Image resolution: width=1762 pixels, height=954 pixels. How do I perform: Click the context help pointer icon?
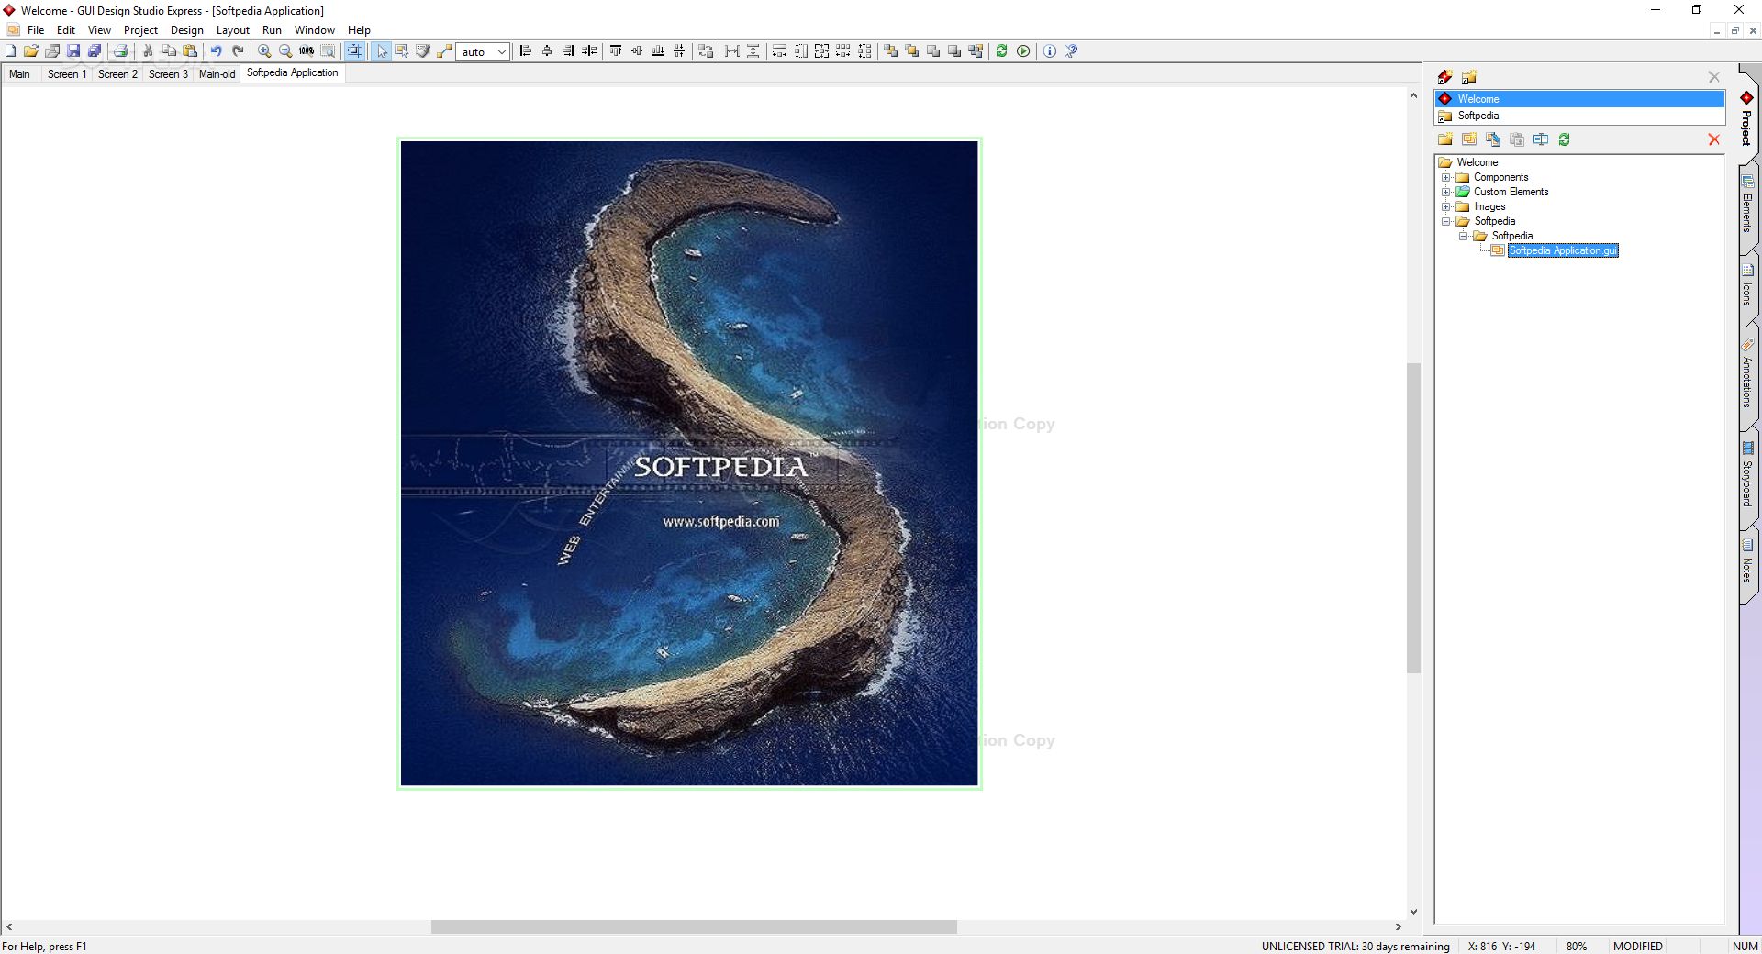pos(1071,51)
